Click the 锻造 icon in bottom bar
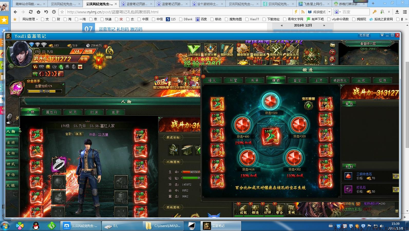The height and width of the screenshot is (231, 409). point(255,209)
